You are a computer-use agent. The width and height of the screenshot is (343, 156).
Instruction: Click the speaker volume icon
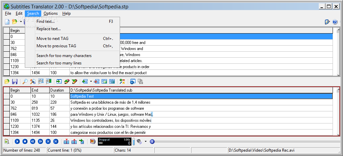[139, 142]
